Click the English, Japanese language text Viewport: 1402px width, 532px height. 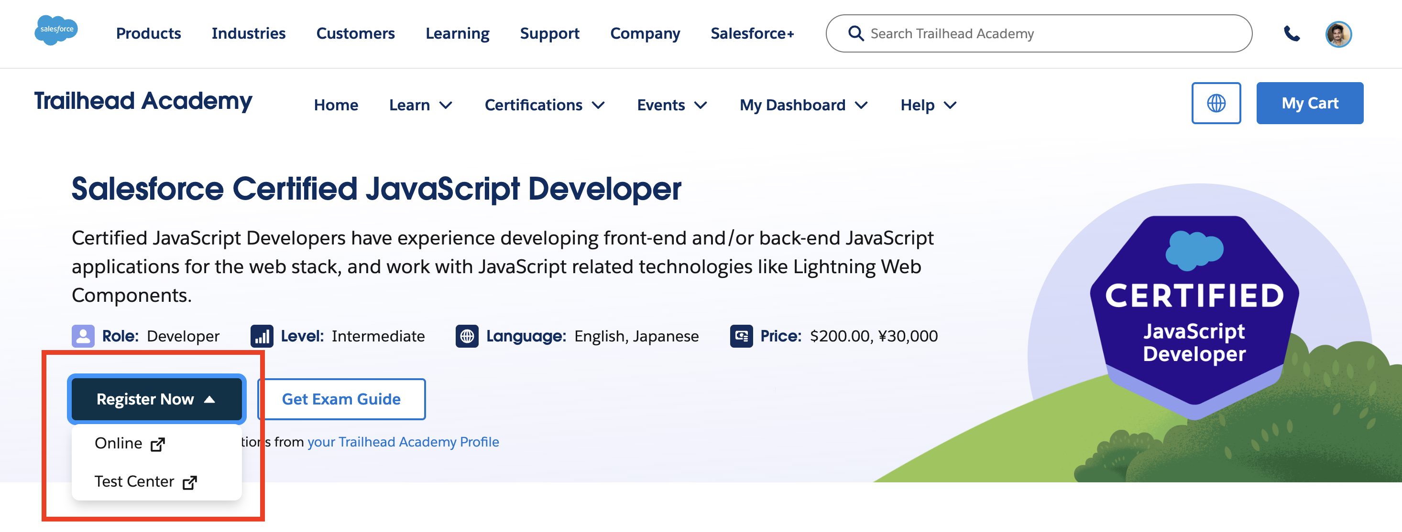point(636,336)
